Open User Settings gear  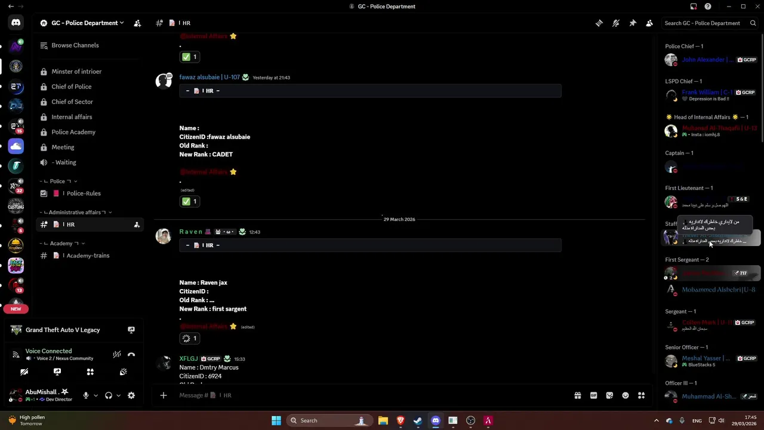[x=131, y=395]
